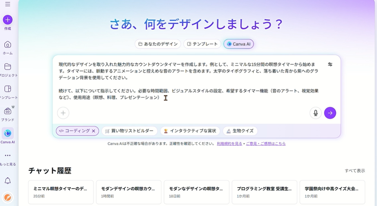Screen dimensions: 377x206
Task: Go to Home (ホーム) in the sidebar
Action: coord(8,48)
